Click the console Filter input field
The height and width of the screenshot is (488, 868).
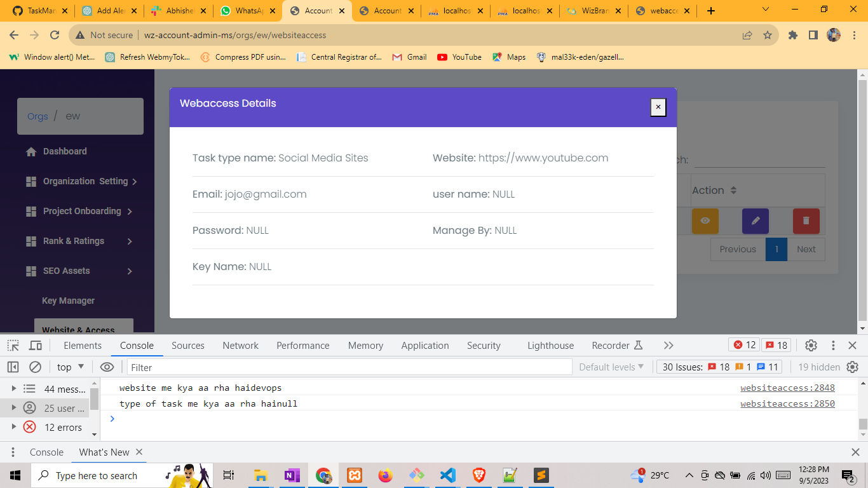(349, 367)
